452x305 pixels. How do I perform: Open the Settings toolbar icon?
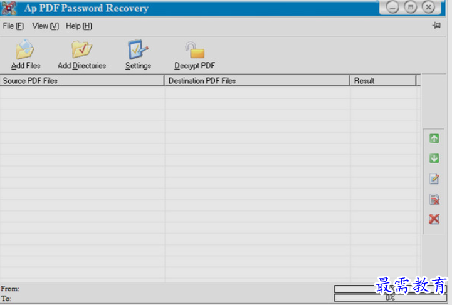click(x=138, y=49)
